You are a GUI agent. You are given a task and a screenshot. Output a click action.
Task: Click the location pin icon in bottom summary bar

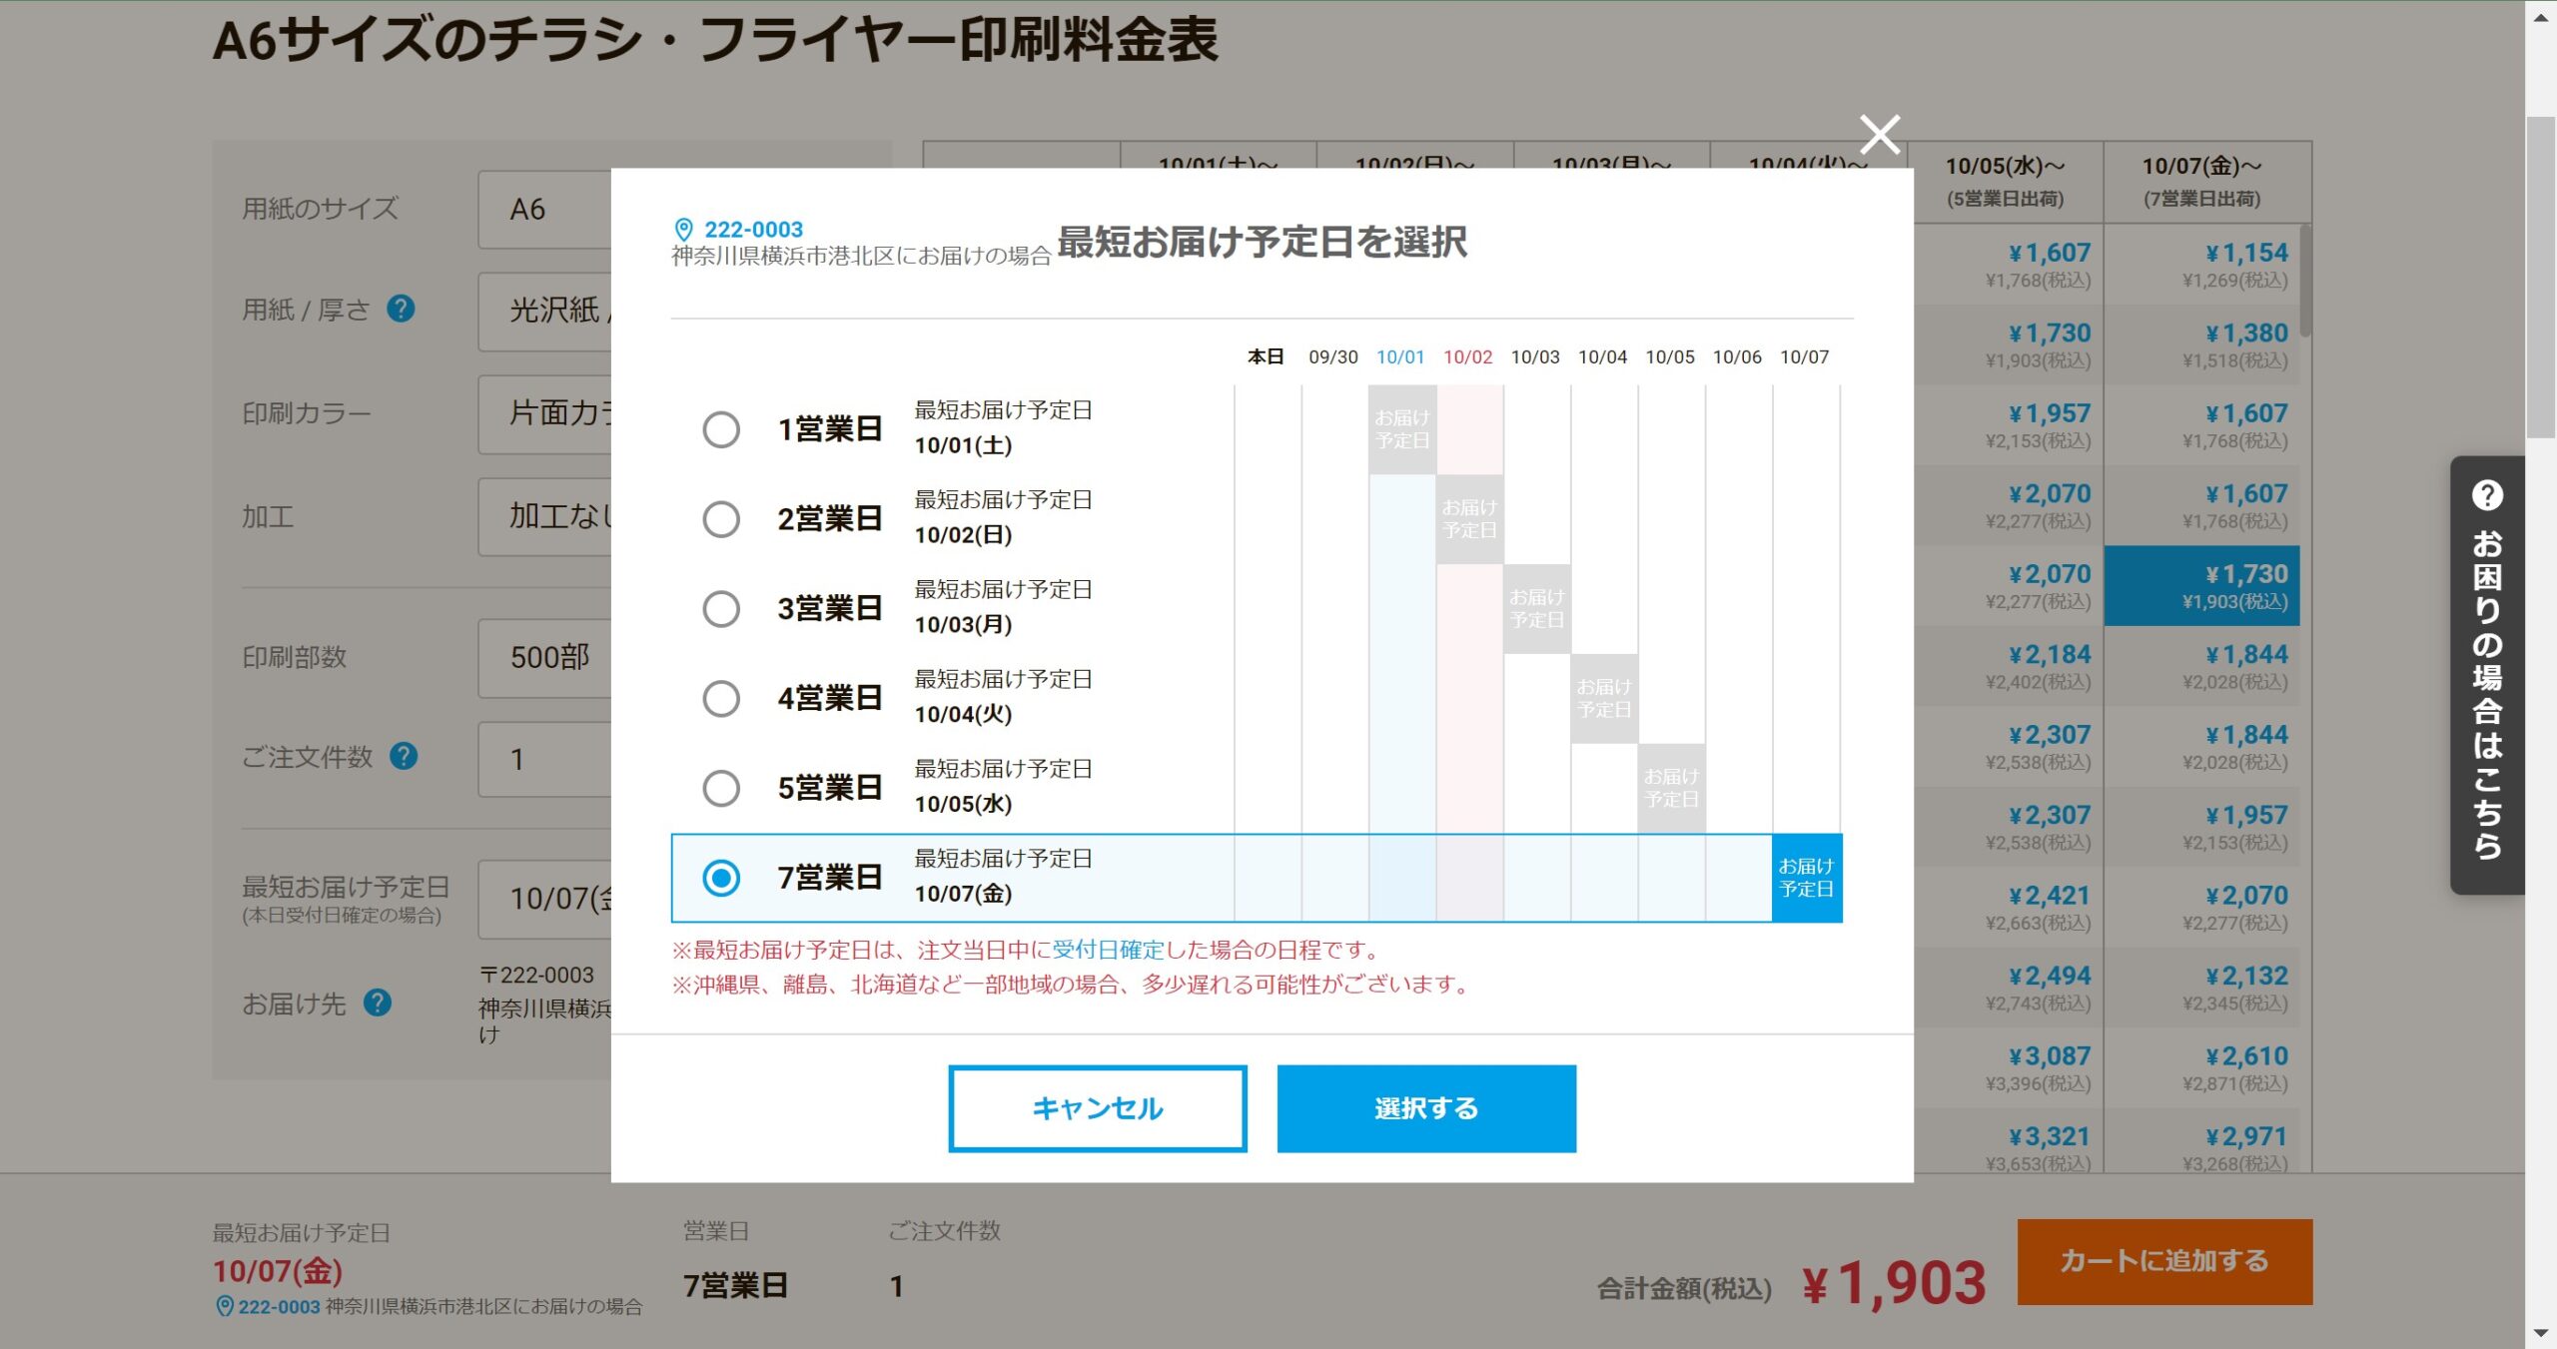(x=225, y=1306)
